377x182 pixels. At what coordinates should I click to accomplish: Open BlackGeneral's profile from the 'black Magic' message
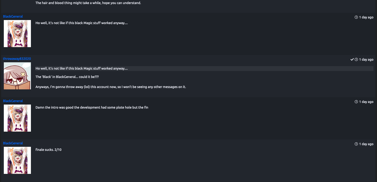(13, 17)
